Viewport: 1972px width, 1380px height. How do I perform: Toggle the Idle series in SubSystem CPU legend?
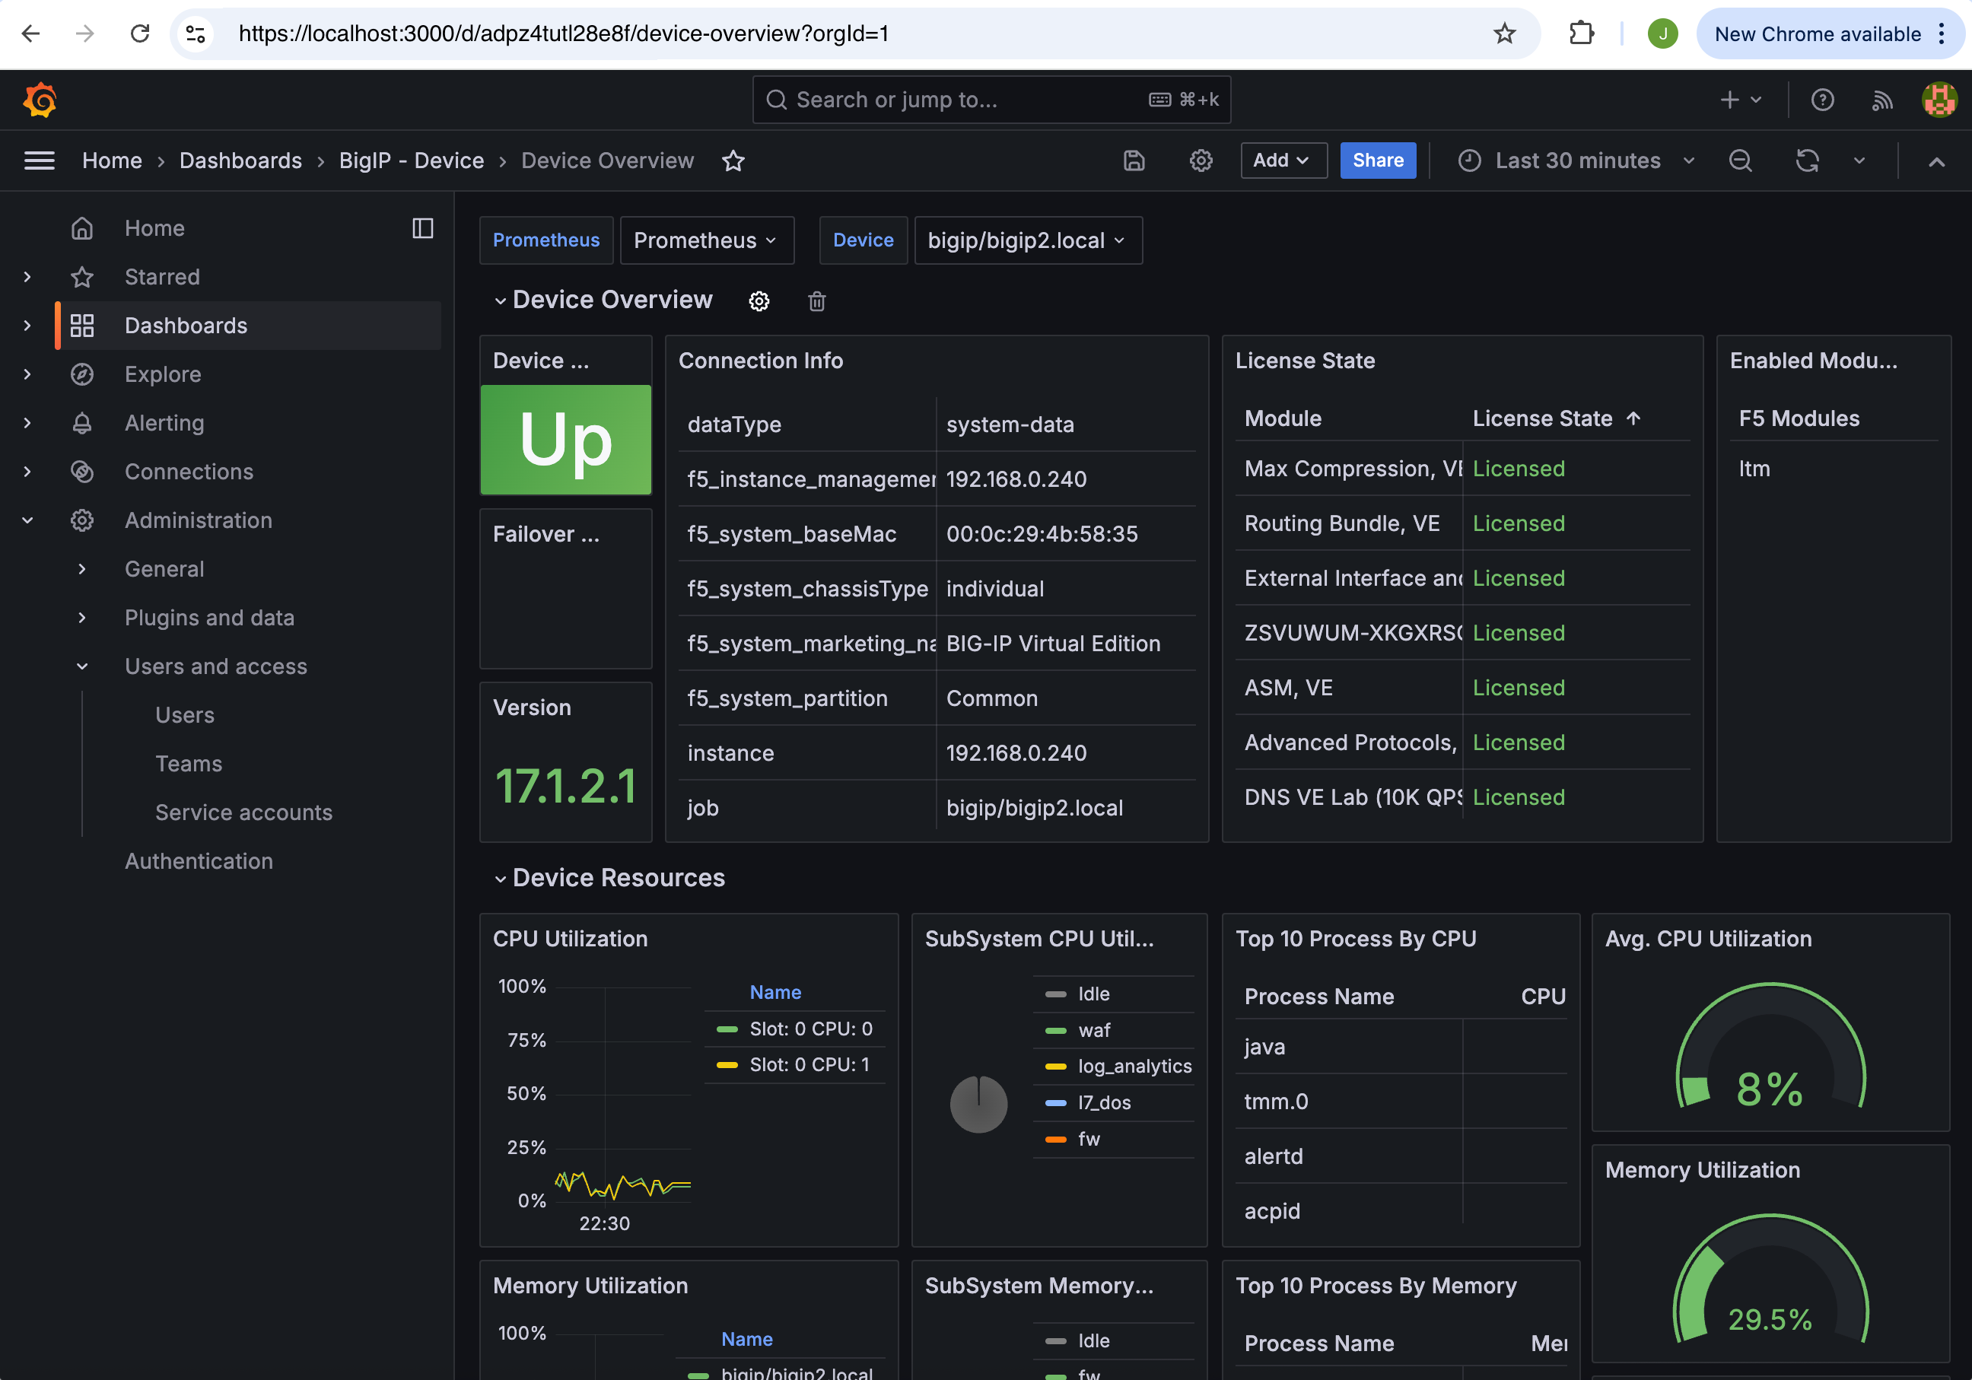point(1092,994)
